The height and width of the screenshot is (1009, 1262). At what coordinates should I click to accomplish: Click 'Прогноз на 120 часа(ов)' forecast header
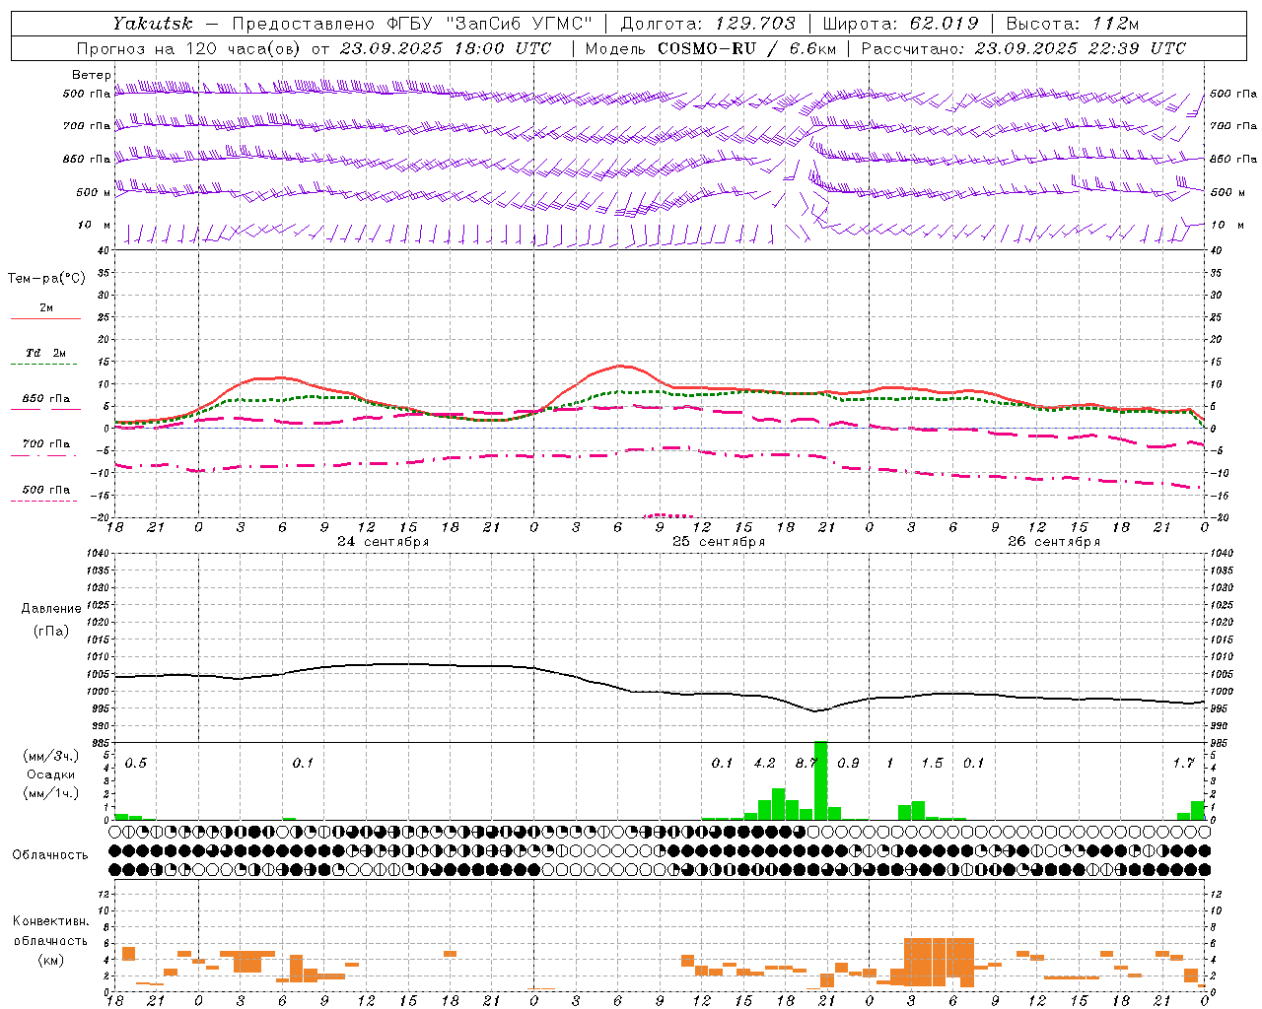[188, 48]
